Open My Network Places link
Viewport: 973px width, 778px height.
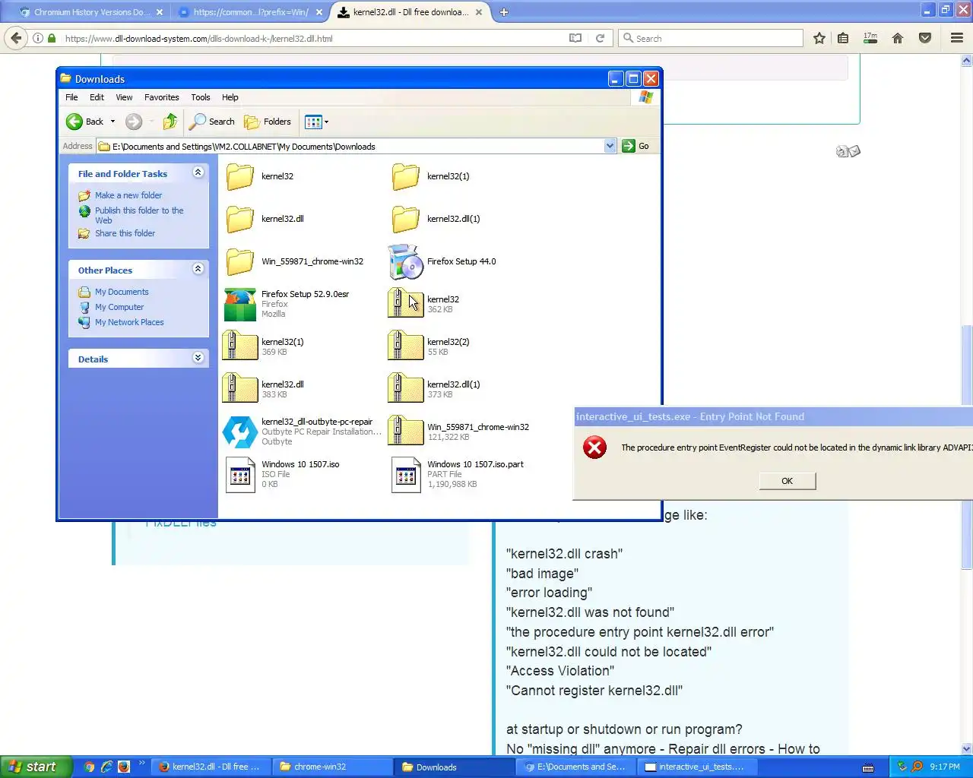click(129, 322)
